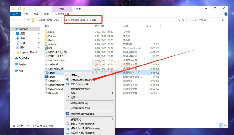Select the SetupARP application
Image resolution: width=234 pixels, height=135 pixels.
(x=54, y=81)
